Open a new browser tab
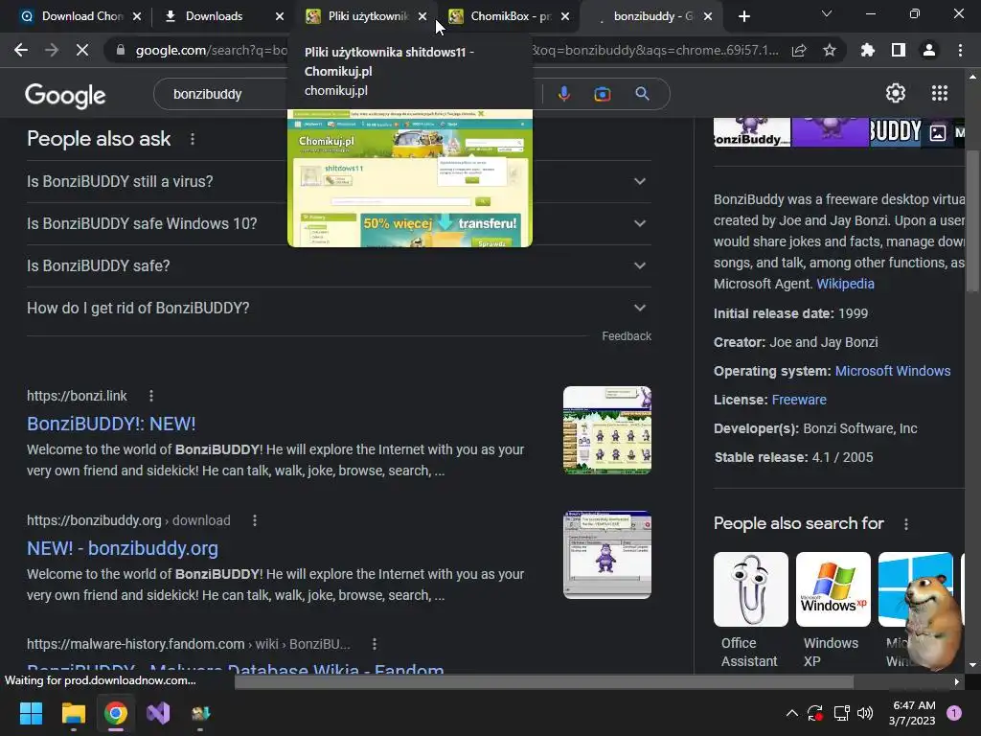Viewport: 981px width, 736px height. click(x=743, y=16)
